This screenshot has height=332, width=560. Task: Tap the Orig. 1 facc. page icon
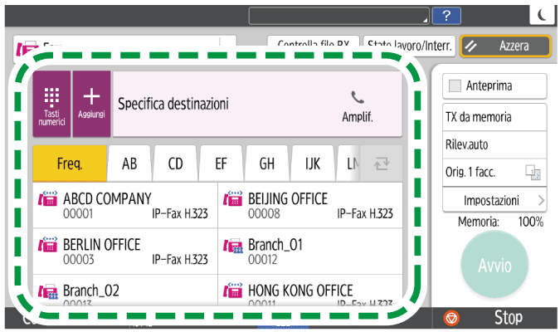pyautogui.click(x=532, y=172)
